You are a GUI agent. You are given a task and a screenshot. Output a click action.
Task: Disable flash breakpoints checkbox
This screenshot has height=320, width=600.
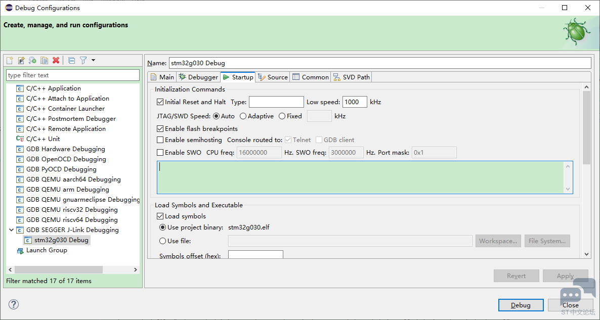coord(160,129)
